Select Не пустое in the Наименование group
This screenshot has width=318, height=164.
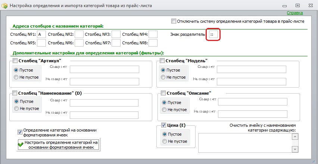coord(16,108)
